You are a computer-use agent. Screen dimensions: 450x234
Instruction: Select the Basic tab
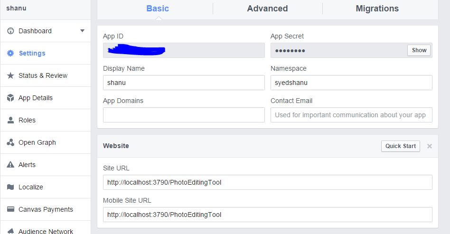(x=158, y=9)
